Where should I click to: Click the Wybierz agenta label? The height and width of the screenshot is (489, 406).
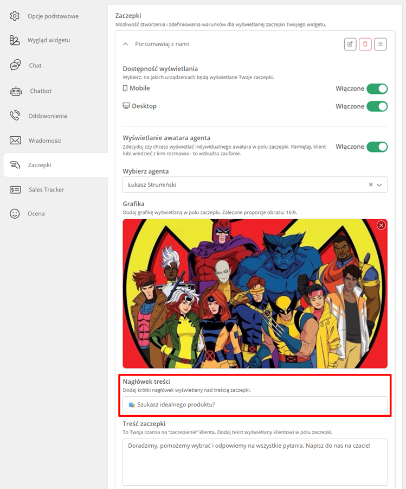145,171
